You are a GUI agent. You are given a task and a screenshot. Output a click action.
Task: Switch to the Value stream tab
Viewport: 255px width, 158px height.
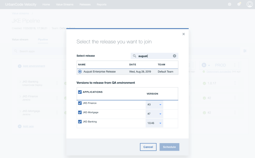click(x=20, y=39)
